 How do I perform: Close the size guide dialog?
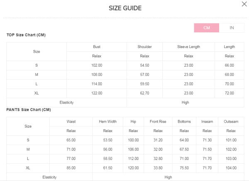pyautogui.click(x=244, y=4)
